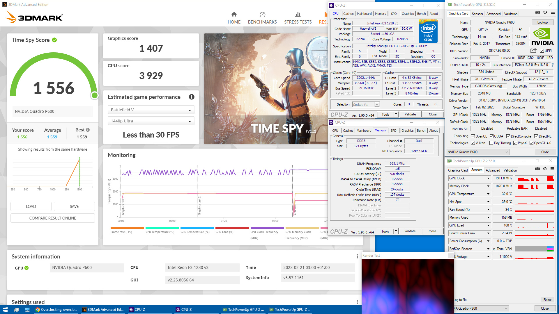Screen dimensions: 559x314
Task: Open GPU-Z Graphics Card hamburger menu
Action: pyautogui.click(x=553, y=13)
